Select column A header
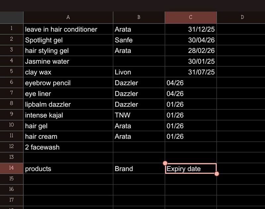 click(68, 17)
